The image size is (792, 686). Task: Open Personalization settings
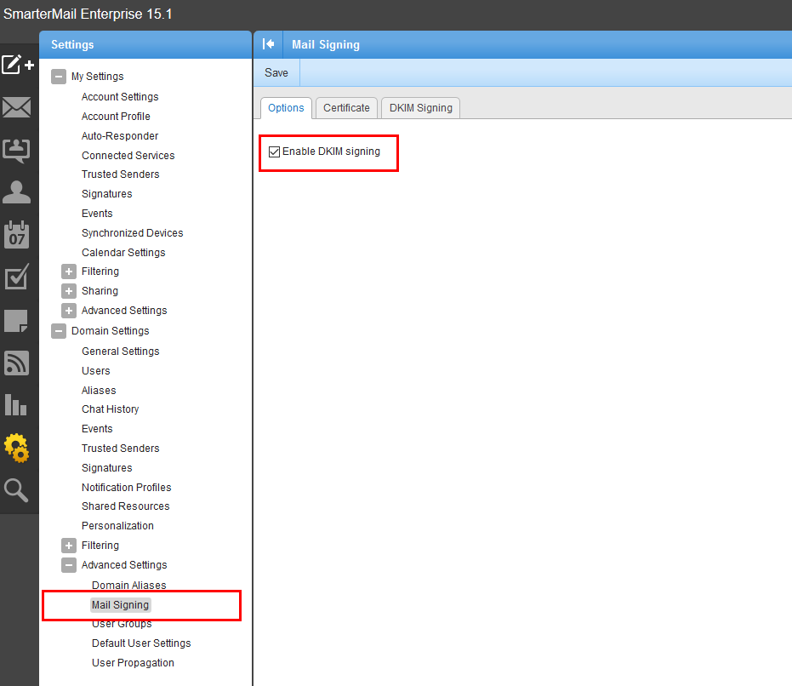coord(117,526)
